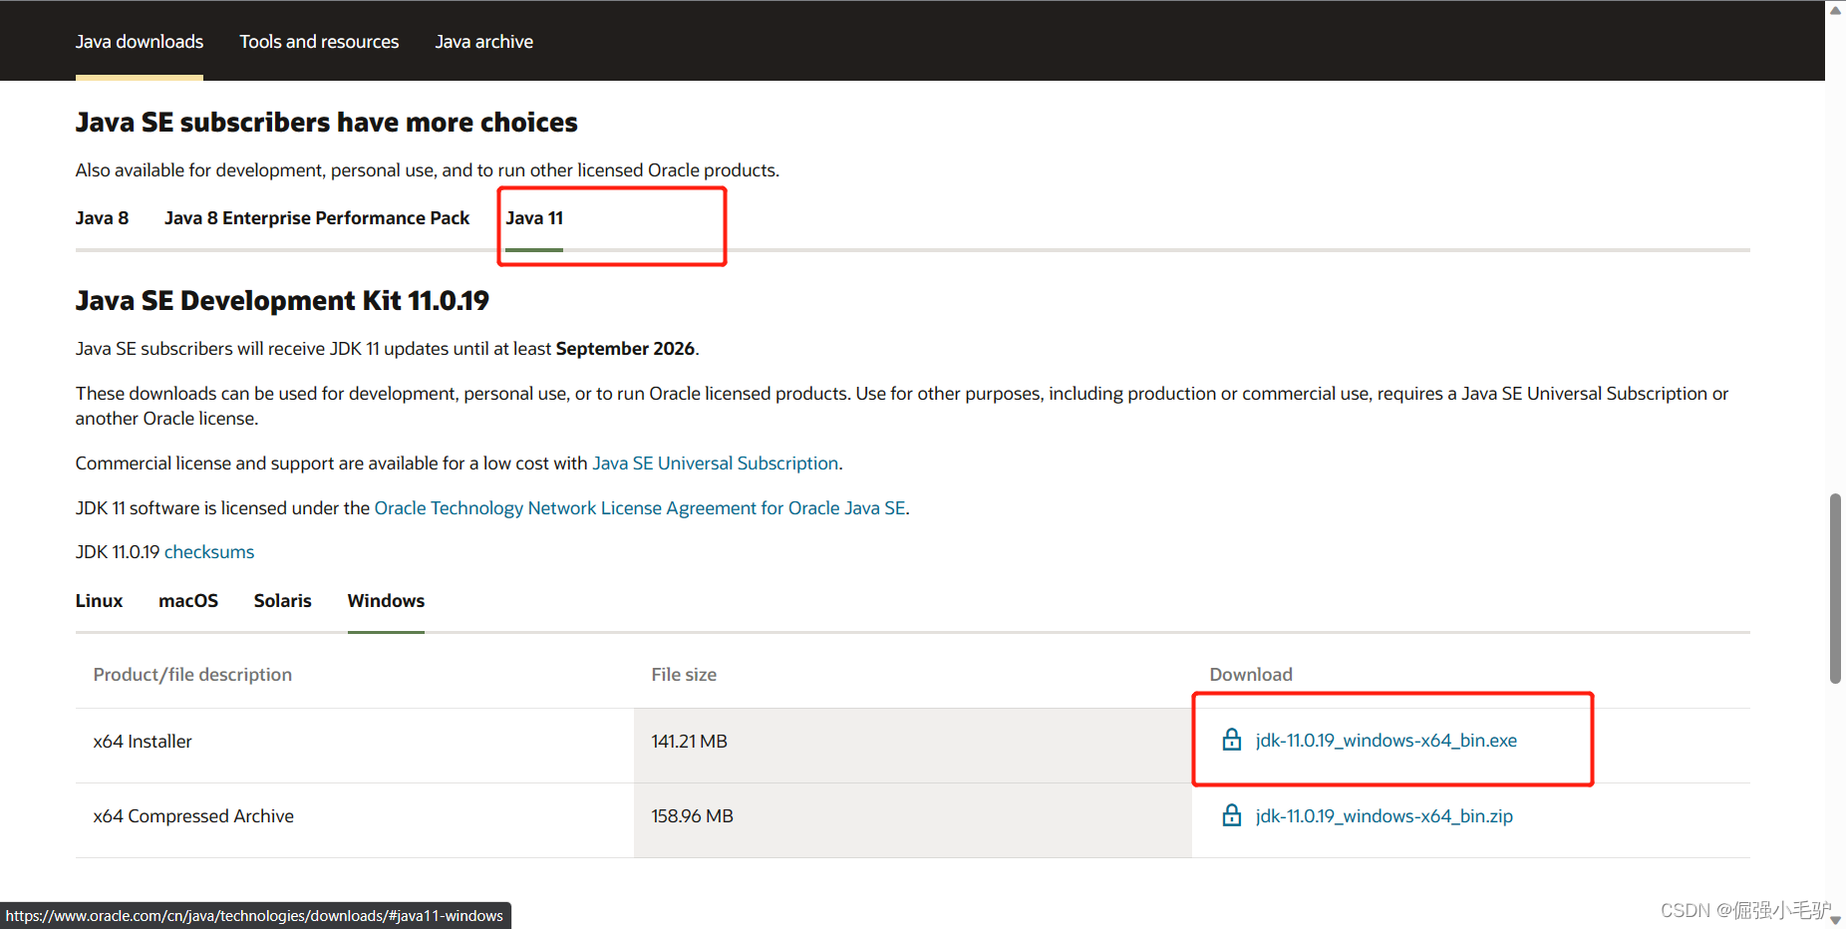Click the 158.96 MB file size cell
Image resolution: width=1846 pixels, height=929 pixels.
(913, 820)
